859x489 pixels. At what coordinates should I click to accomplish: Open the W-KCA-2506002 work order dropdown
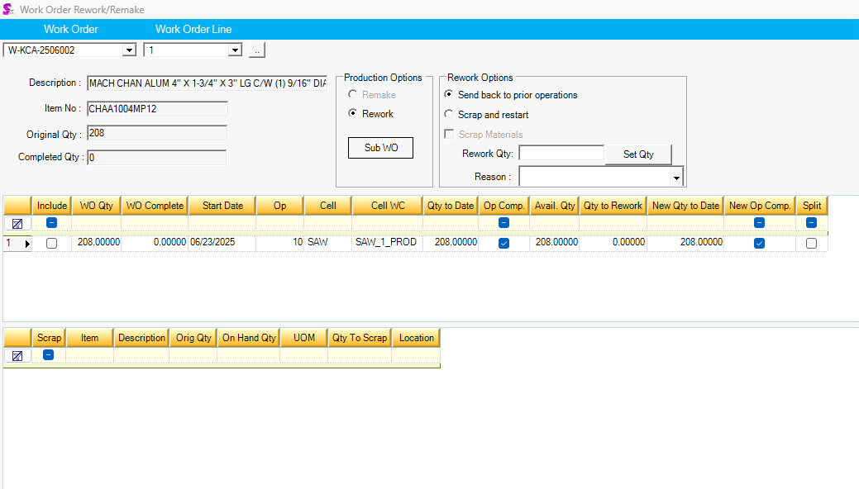128,50
